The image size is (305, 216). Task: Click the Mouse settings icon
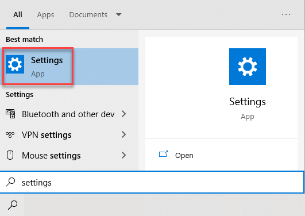pos(10,155)
